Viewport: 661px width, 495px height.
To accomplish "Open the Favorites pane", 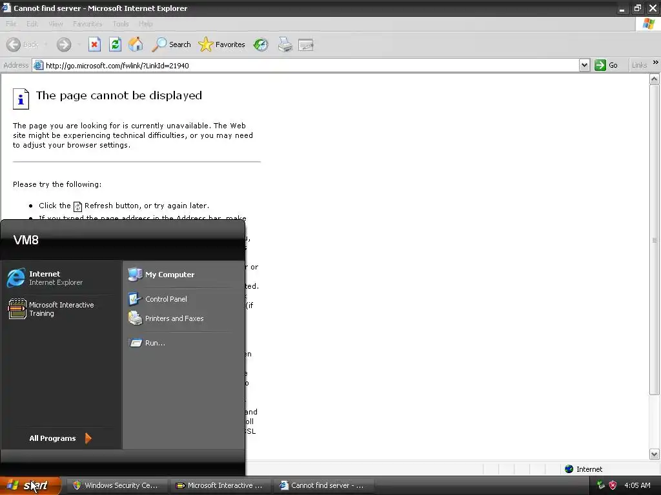I will tap(222, 44).
